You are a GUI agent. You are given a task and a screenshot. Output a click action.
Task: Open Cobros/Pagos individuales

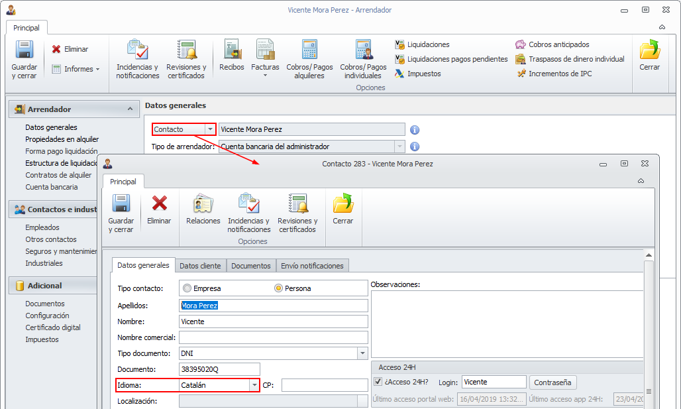(363, 60)
